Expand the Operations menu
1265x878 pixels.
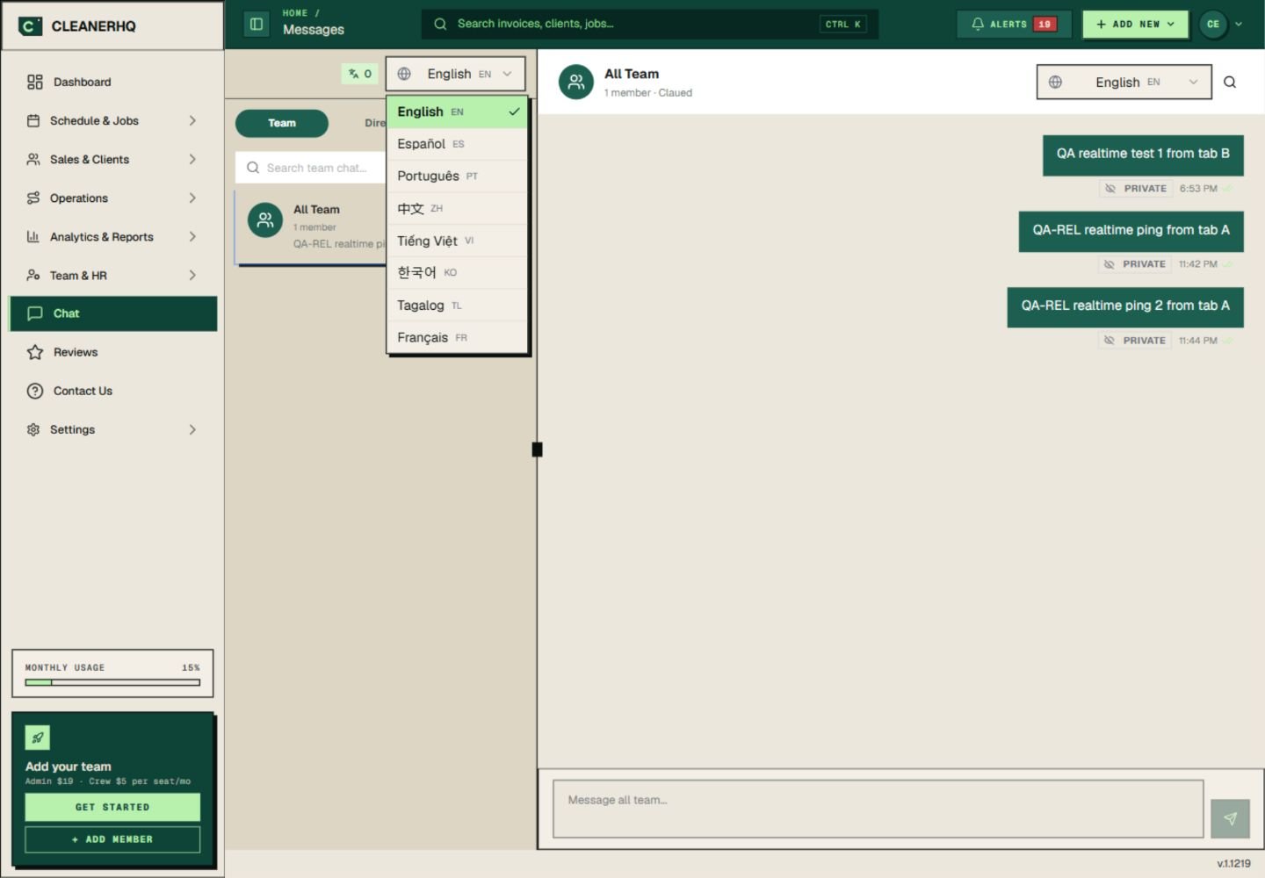[112, 198]
